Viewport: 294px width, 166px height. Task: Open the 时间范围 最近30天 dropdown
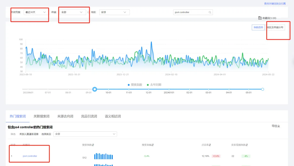(35, 12)
